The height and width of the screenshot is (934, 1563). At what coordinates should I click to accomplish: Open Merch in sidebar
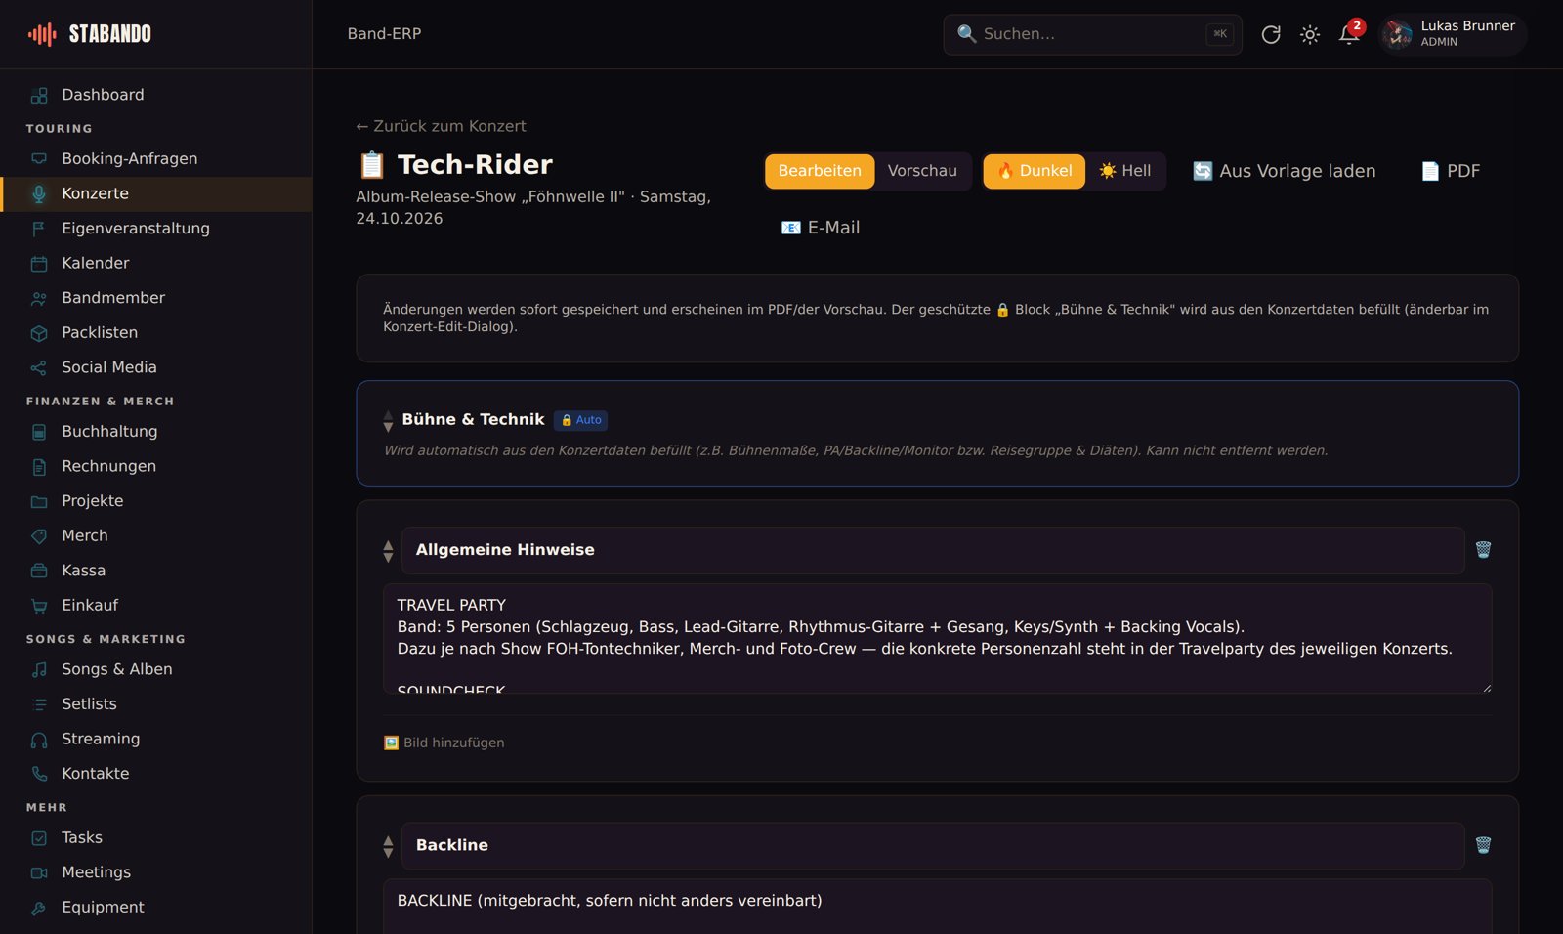tap(156, 535)
